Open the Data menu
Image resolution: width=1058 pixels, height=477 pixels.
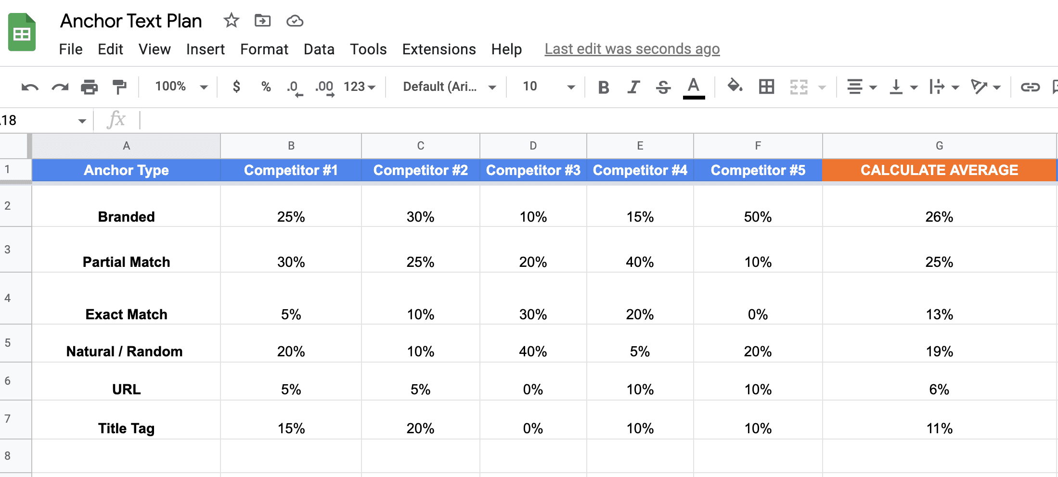click(x=319, y=49)
